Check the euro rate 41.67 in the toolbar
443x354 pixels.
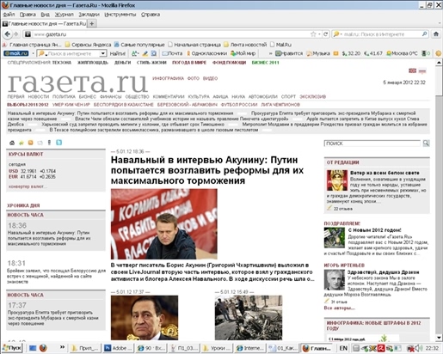click(x=373, y=53)
